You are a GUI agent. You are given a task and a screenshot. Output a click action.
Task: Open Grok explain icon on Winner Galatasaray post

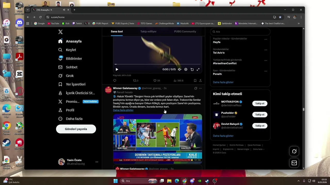[x=196, y=88]
